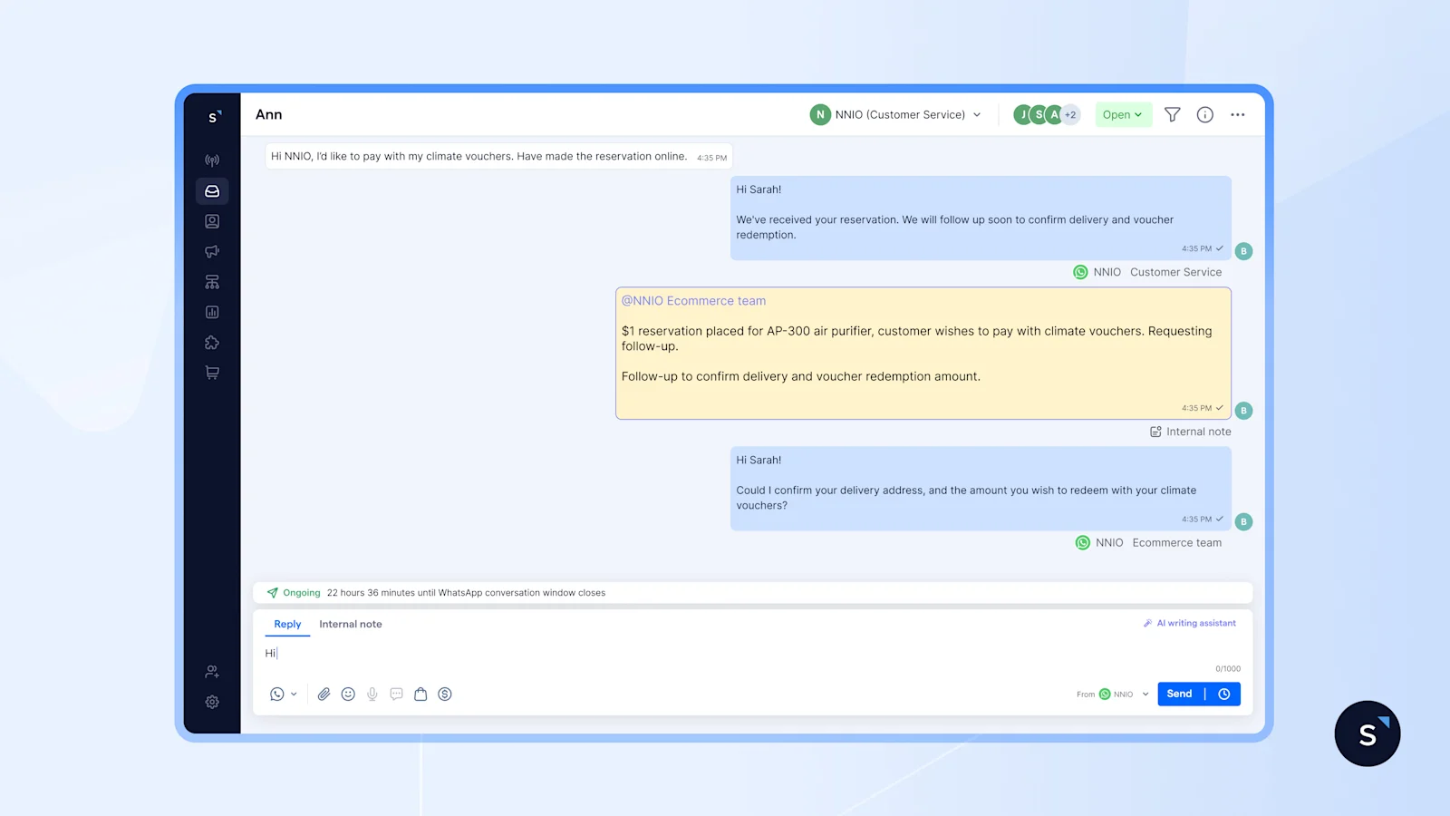Click the J collaborator avatar
Screen dimensions: 1450x816
(1022, 114)
